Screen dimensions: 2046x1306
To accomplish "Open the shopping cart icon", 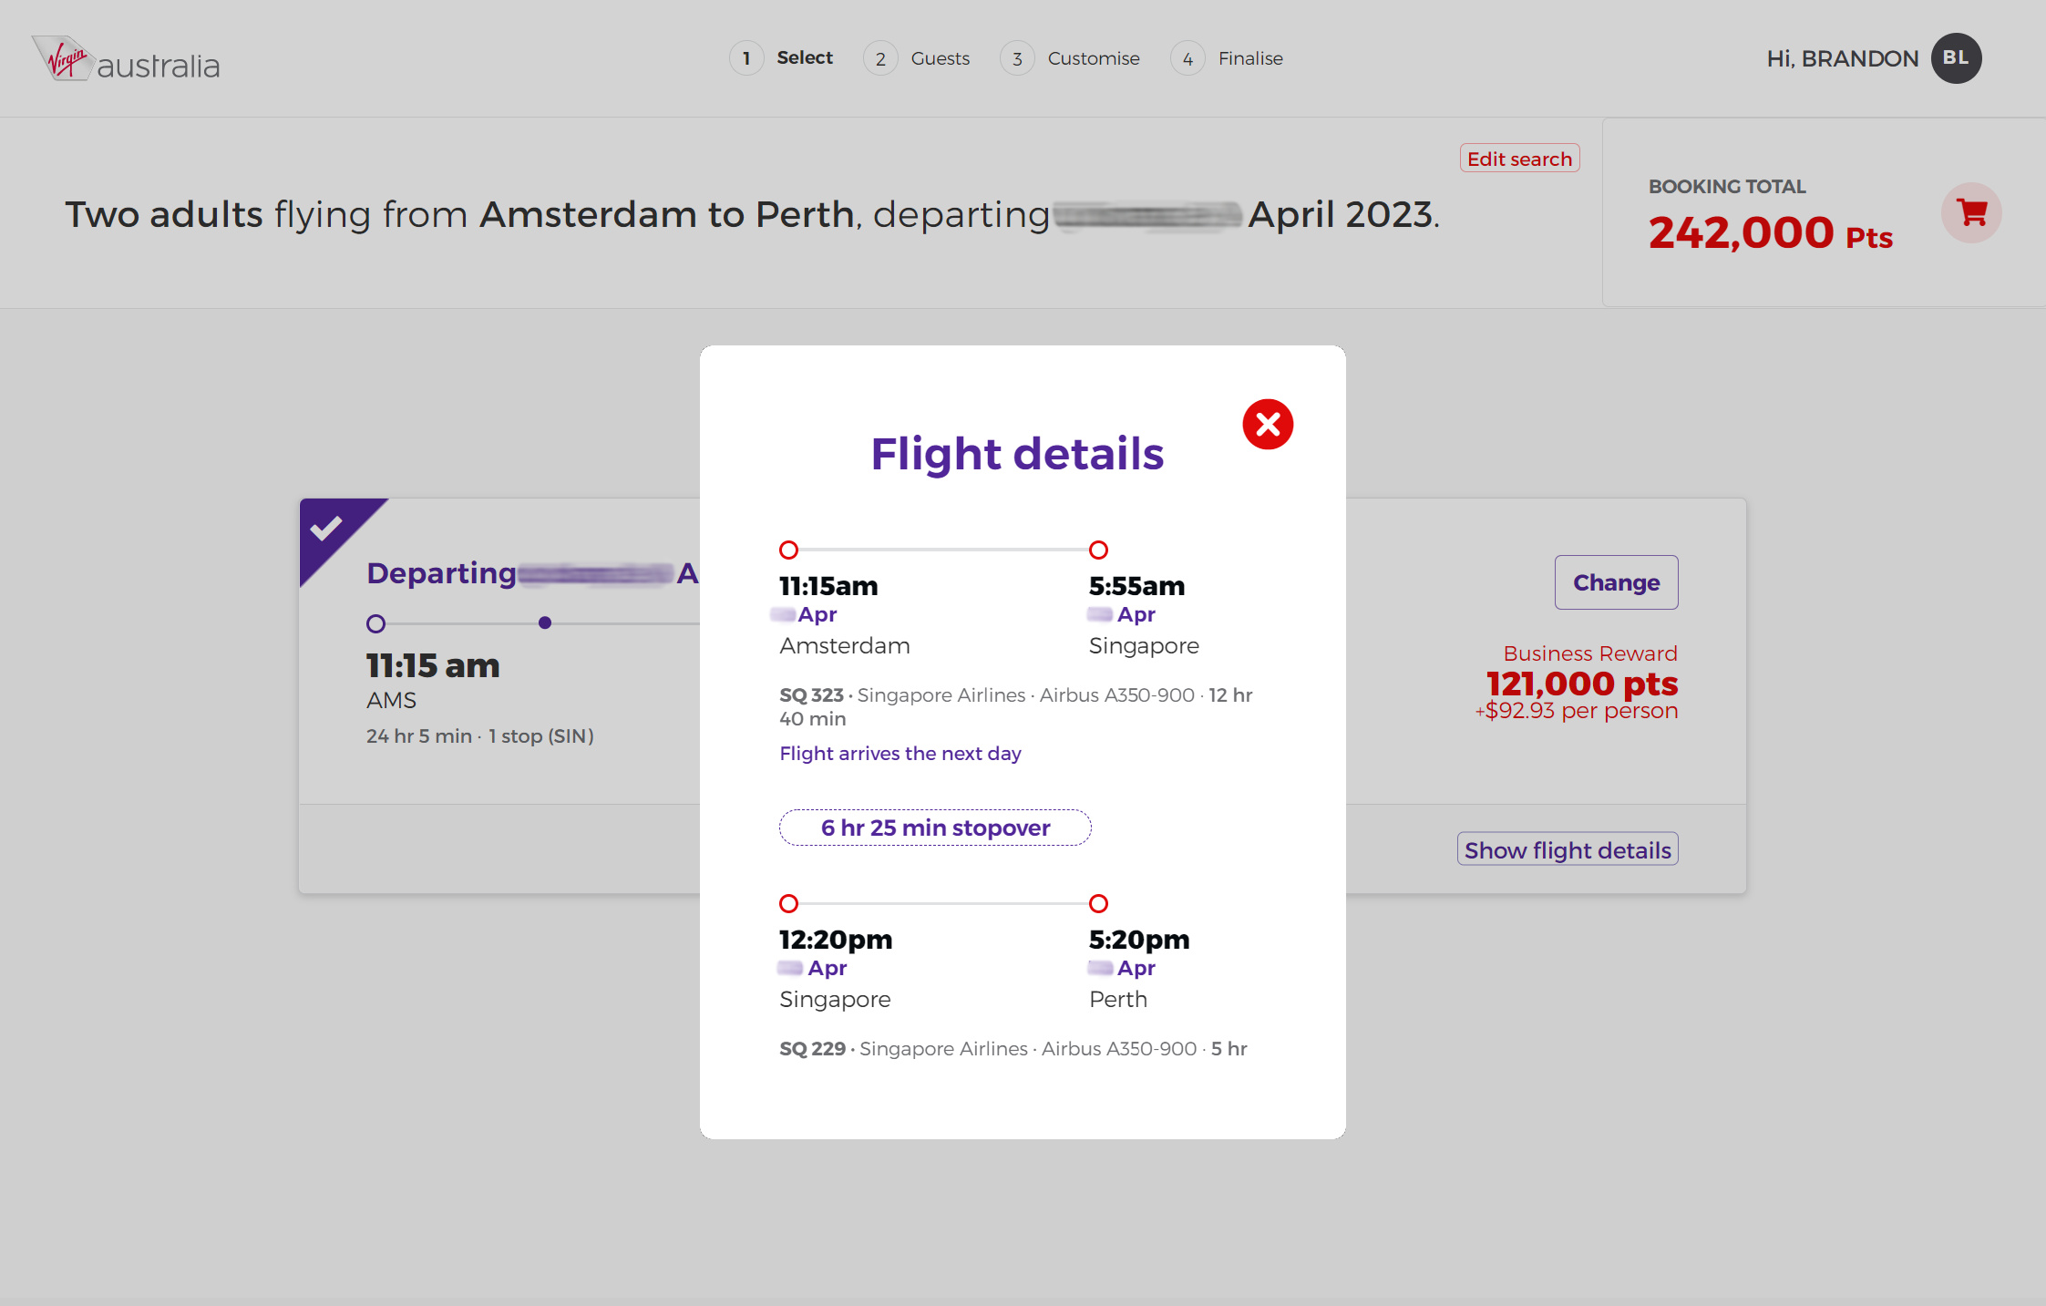I will click(1971, 213).
